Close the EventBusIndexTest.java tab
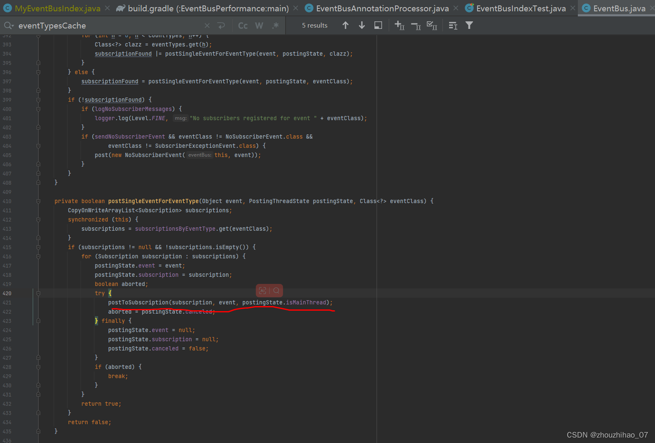Image resolution: width=655 pixels, height=443 pixels. coord(573,8)
